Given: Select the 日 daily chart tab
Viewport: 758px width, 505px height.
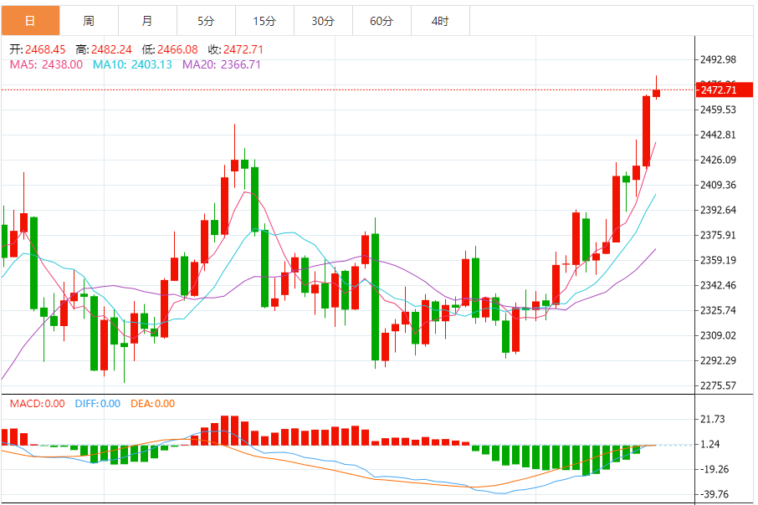Looking at the screenshot, I should click(x=30, y=21).
